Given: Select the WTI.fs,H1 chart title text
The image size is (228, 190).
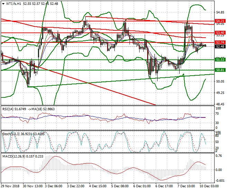Looking at the screenshot, I should pos(13,4).
